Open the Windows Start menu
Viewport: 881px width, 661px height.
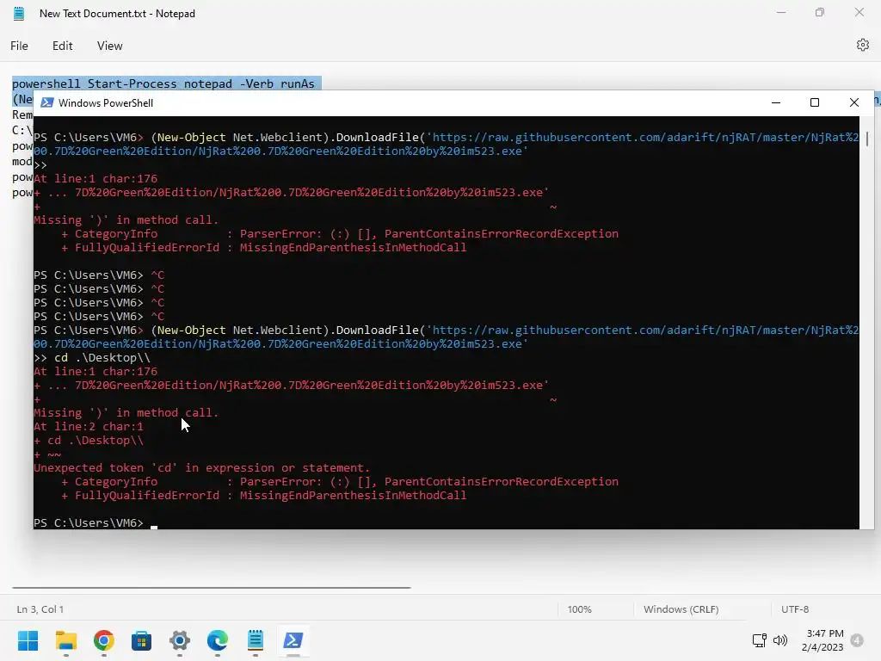(28, 640)
